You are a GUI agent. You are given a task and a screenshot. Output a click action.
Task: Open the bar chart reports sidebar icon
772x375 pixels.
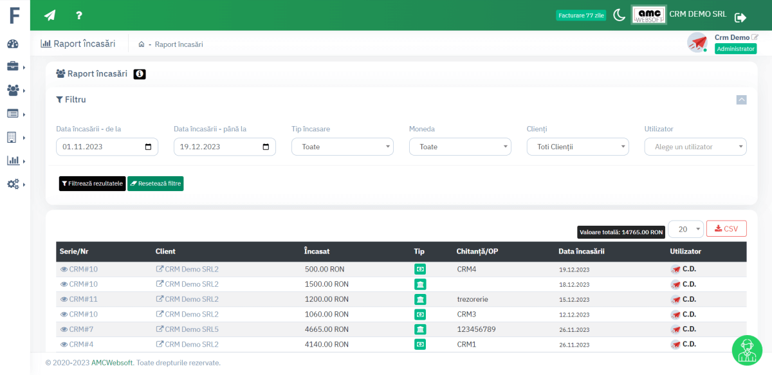[13, 161]
